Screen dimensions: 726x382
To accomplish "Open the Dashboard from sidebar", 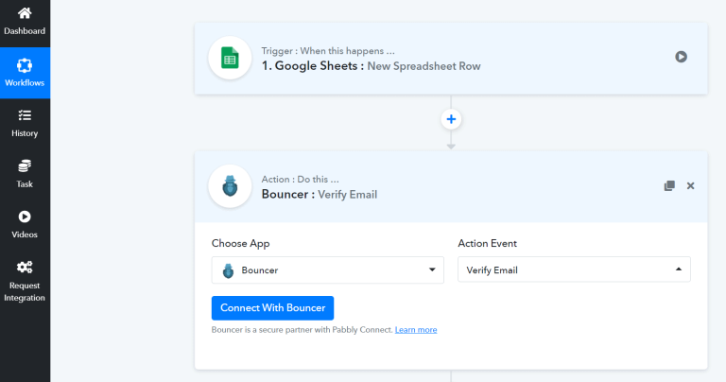I will click(x=25, y=22).
